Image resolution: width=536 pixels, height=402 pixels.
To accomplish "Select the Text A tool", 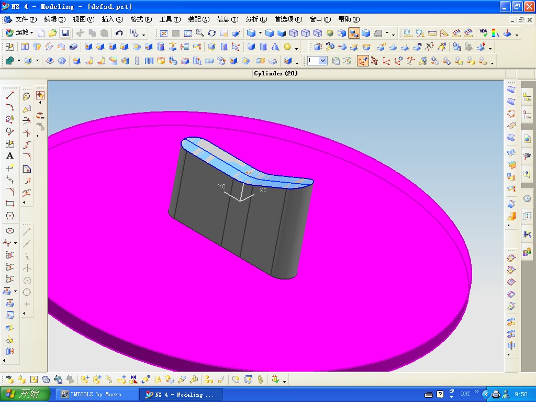I will click(9, 156).
